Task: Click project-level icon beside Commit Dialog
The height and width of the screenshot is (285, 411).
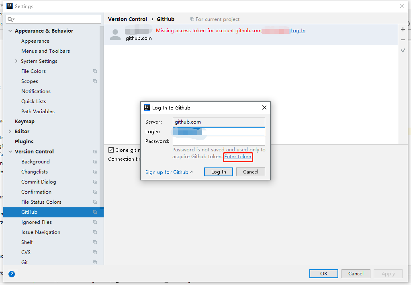Action: (x=95, y=182)
